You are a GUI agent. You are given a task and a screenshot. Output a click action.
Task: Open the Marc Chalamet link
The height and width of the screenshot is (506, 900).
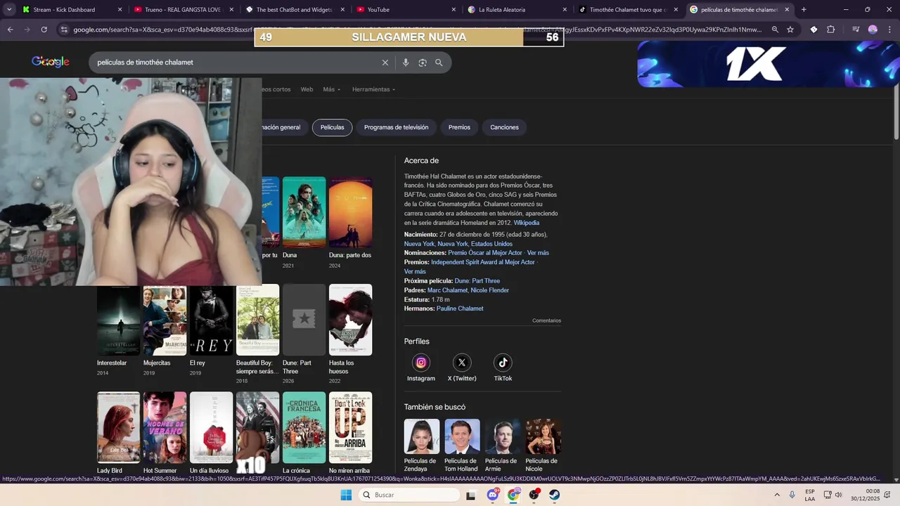coord(447,290)
